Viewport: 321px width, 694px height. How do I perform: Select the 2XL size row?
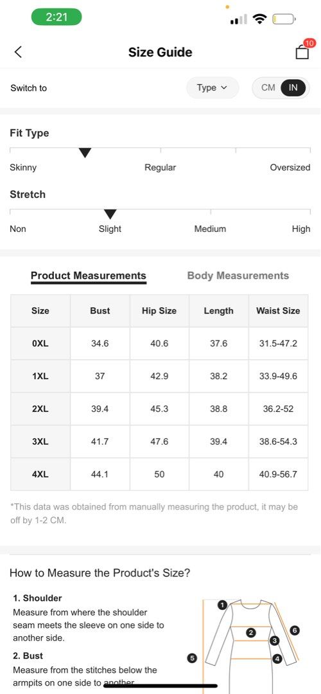(x=159, y=409)
